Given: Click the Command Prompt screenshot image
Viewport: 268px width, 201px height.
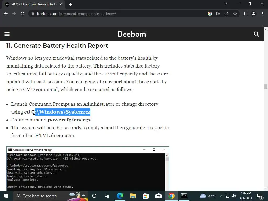Looking at the screenshot, I should [88, 168].
